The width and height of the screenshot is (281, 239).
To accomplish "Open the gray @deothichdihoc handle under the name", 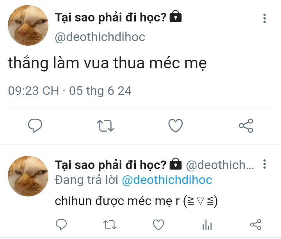I will pyautogui.click(x=100, y=37).
